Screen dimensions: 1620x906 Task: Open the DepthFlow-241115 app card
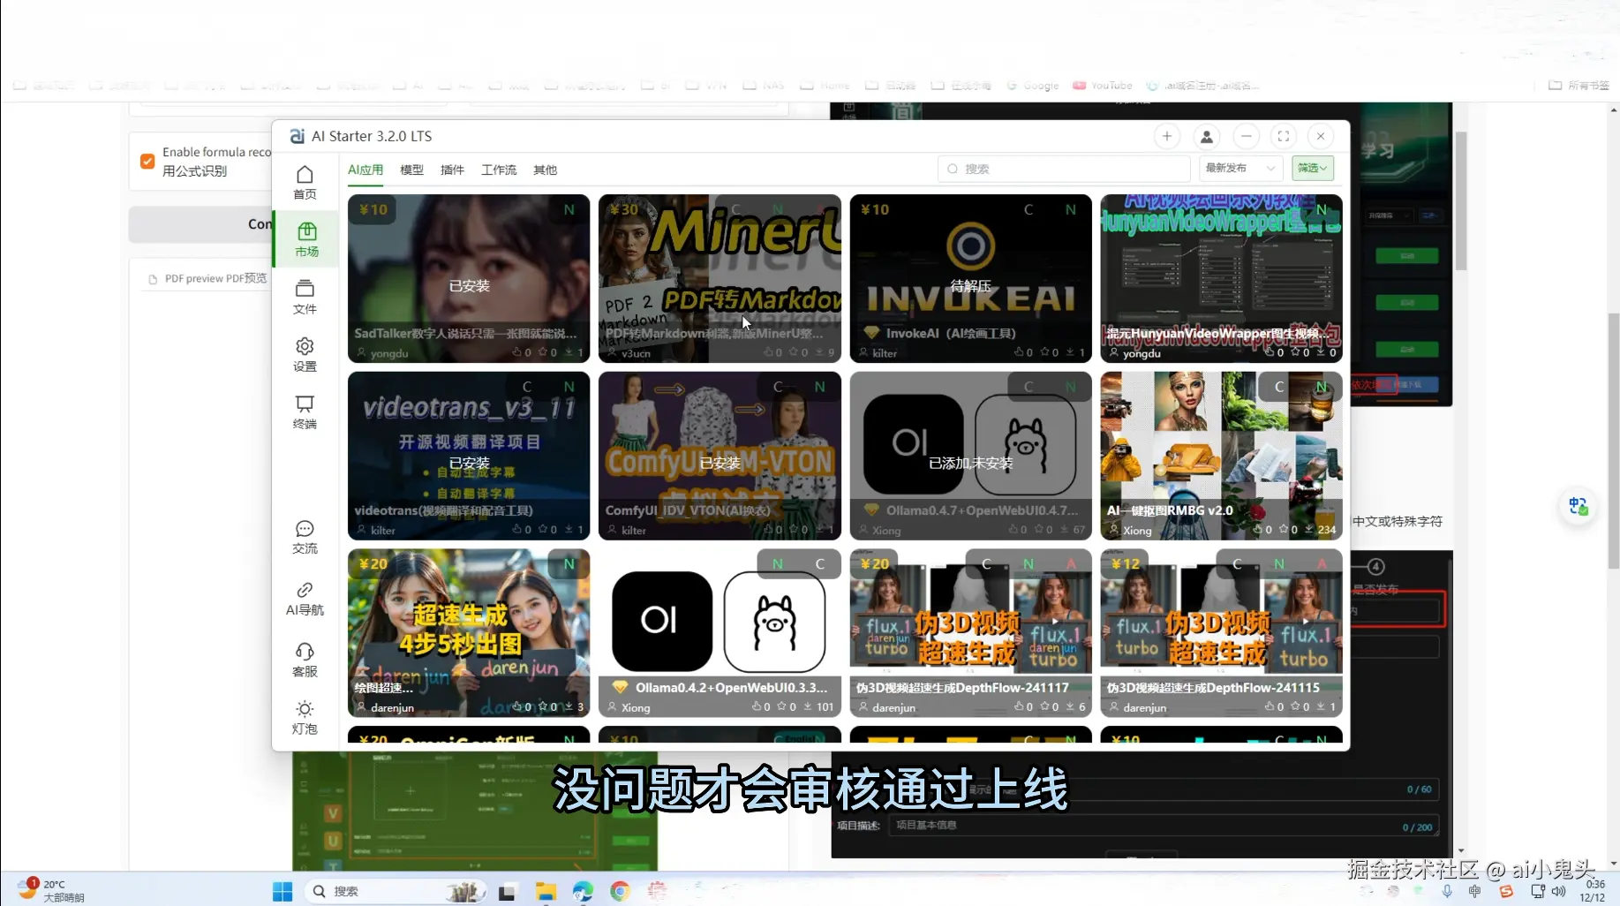coord(1221,633)
